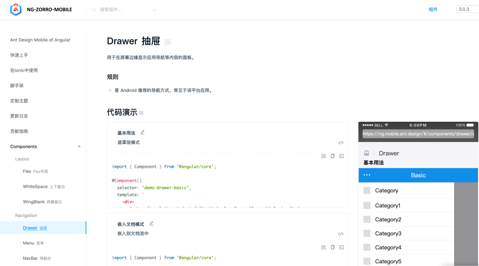
Task: Click the CLI command icon in 基本用法 demo
Action: tap(342, 156)
